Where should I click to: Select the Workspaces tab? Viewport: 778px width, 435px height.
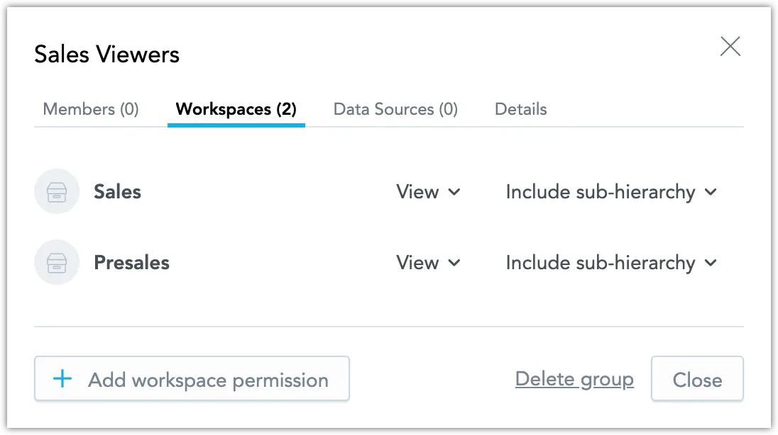coord(236,109)
